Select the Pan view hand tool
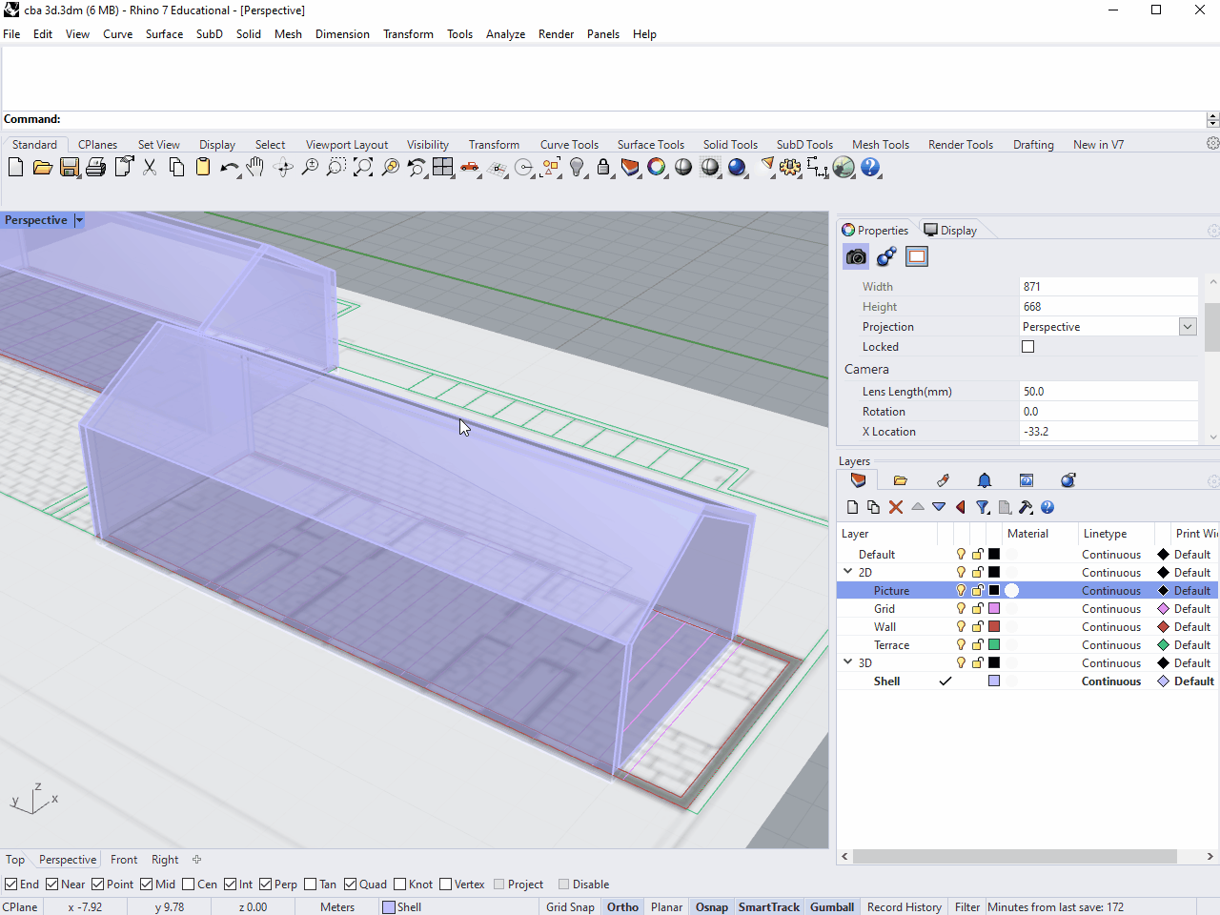 [254, 168]
